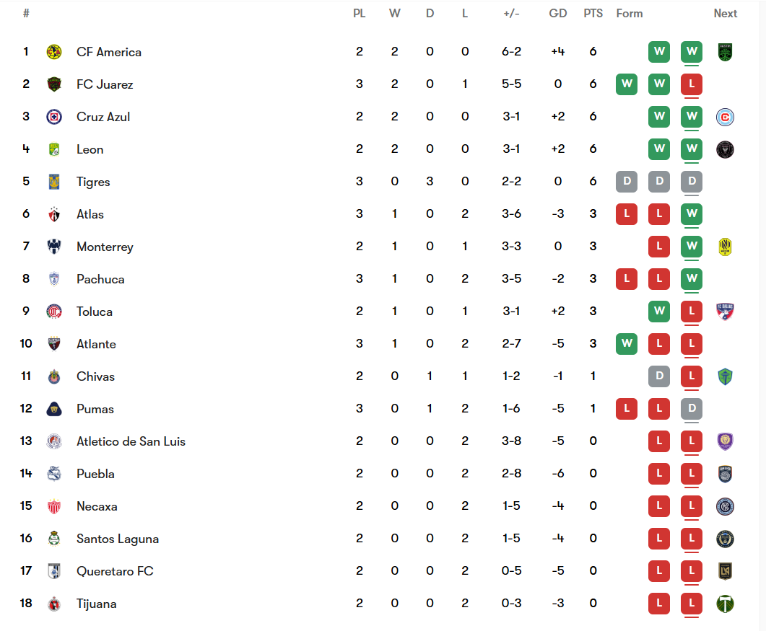Open the Atletico de San Luis link

coord(131,441)
